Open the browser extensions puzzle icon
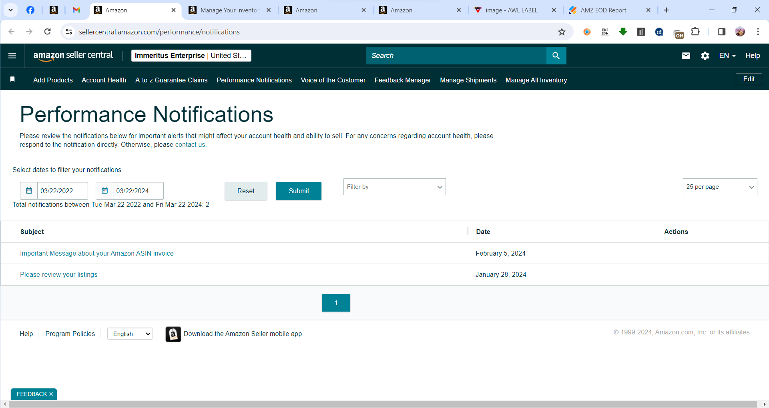This screenshot has height=408, width=769. pyautogui.click(x=696, y=32)
